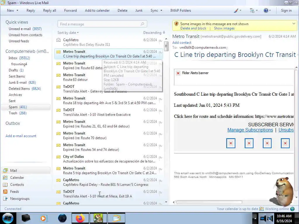Click the Windows Start orb
This screenshot has height=224, width=299.
(8, 218)
